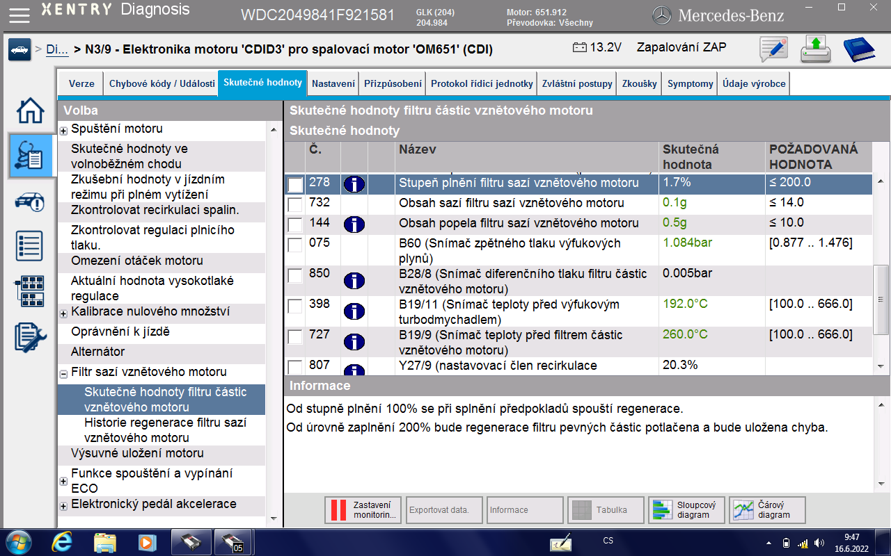Screen dimensions: 891x556
Task: Check the box for row 144
Action: pos(295,224)
